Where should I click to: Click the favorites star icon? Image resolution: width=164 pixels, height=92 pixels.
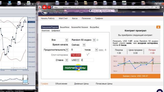pos(162,7)
